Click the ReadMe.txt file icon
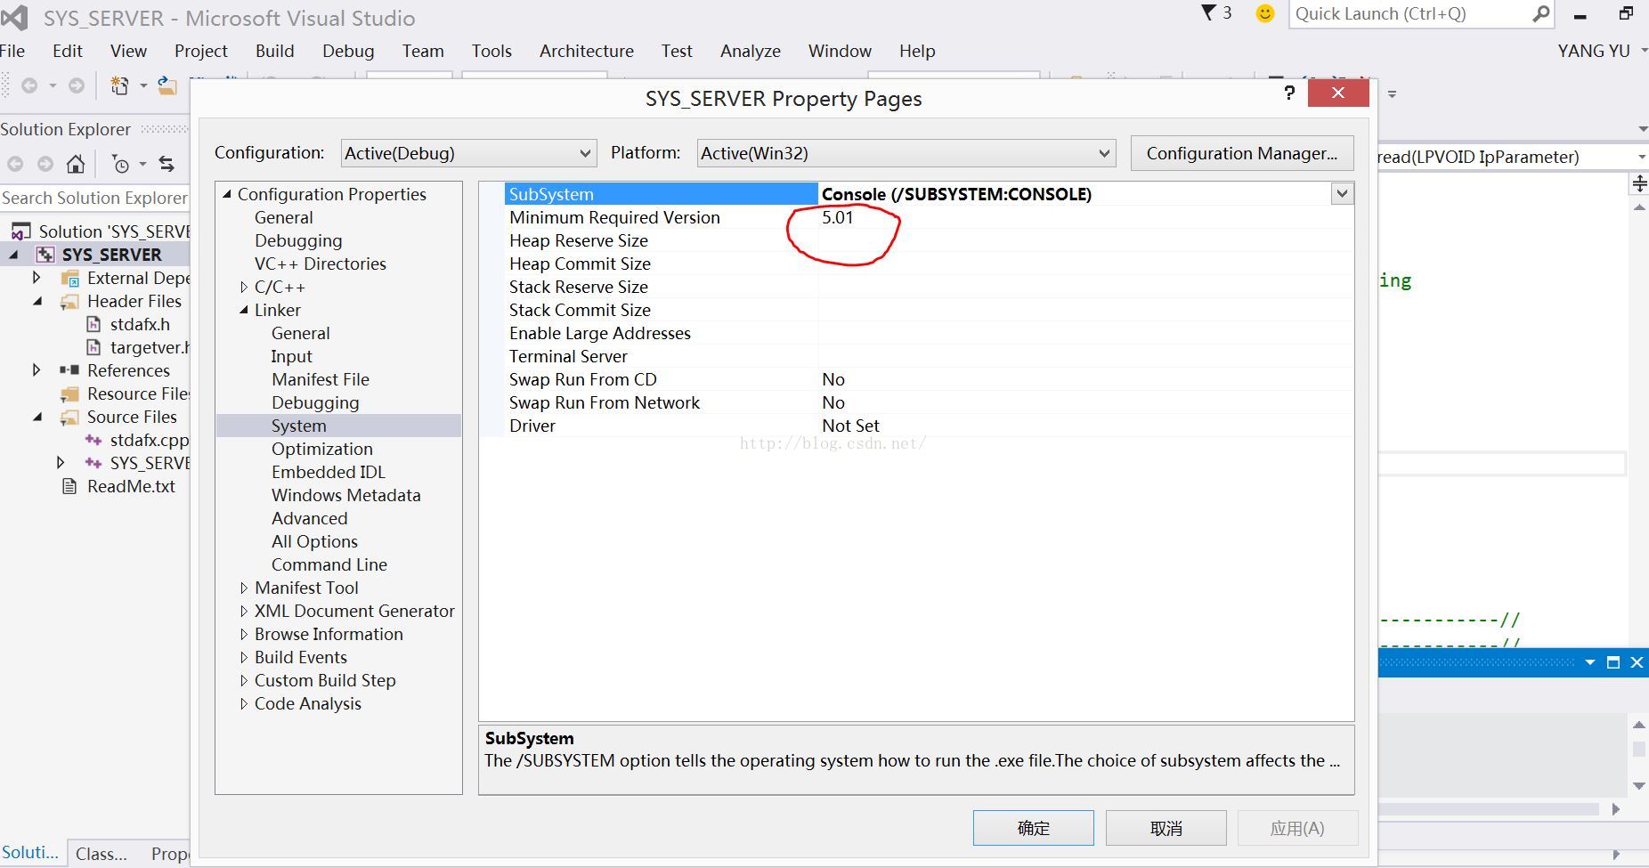1649x868 pixels. pyautogui.click(x=69, y=486)
